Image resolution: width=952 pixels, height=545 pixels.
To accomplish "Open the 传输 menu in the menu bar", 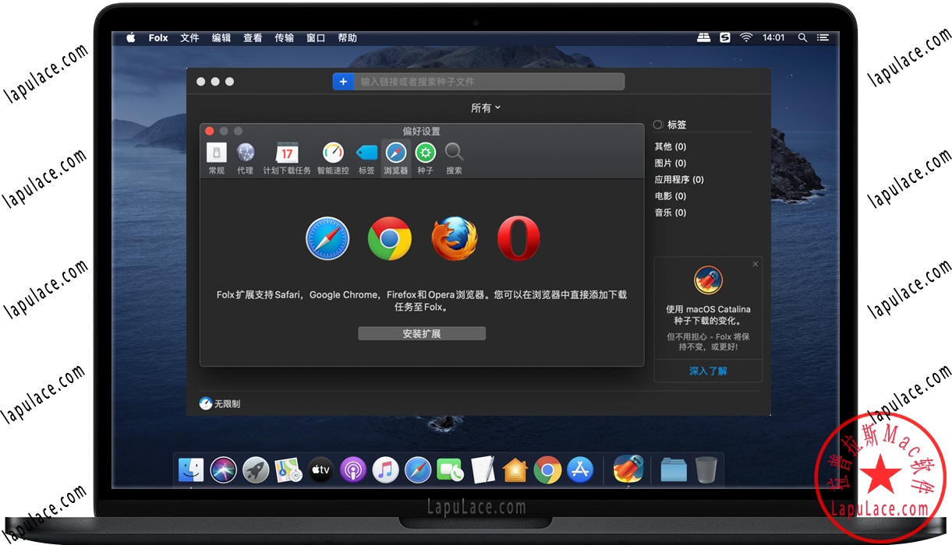I will 284,37.
